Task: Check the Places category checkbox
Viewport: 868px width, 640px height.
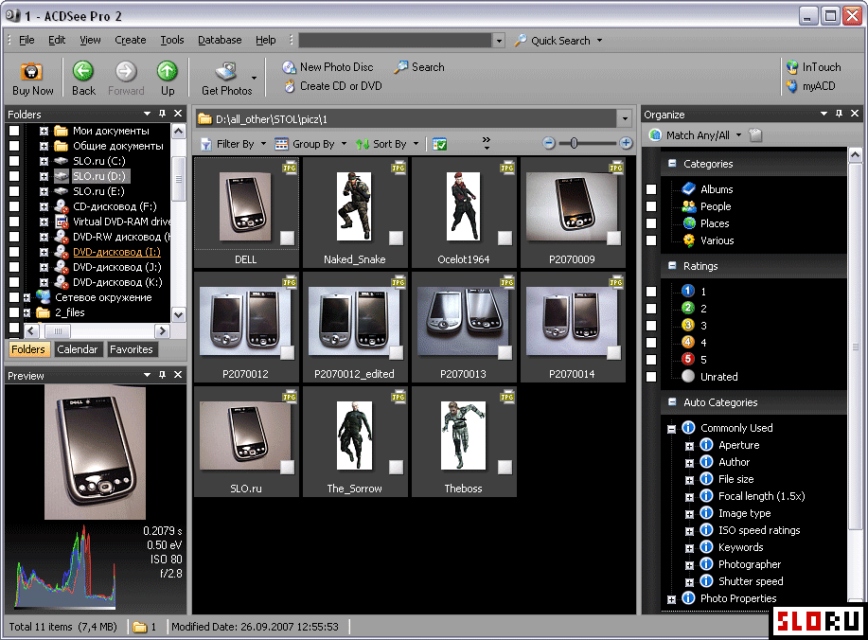Action: pyautogui.click(x=651, y=223)
